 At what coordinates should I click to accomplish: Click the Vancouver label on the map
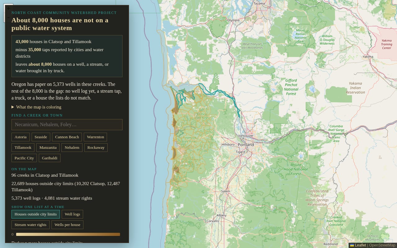click(246, 135)
